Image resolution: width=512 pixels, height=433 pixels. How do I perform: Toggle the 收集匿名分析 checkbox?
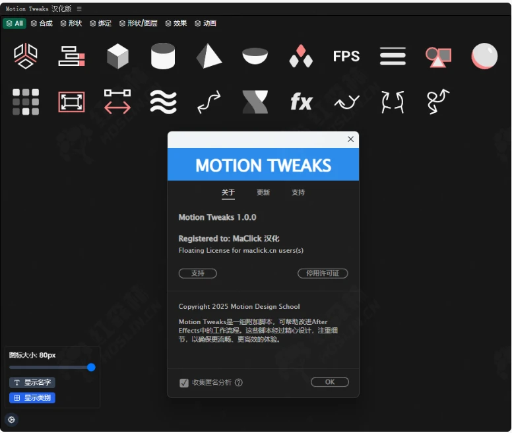pyautogui.click(x=184, y=383)
